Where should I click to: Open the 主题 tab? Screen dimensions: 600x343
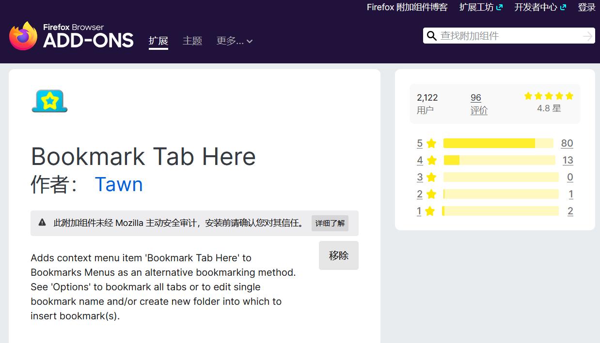pyautogui.click(x=192, y=41)
